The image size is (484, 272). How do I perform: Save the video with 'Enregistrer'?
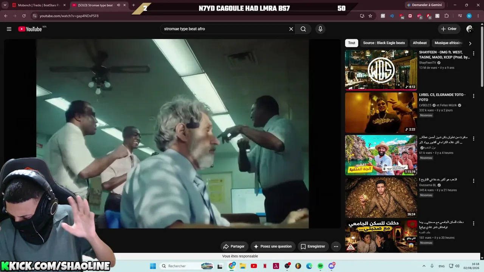[313, 246]
